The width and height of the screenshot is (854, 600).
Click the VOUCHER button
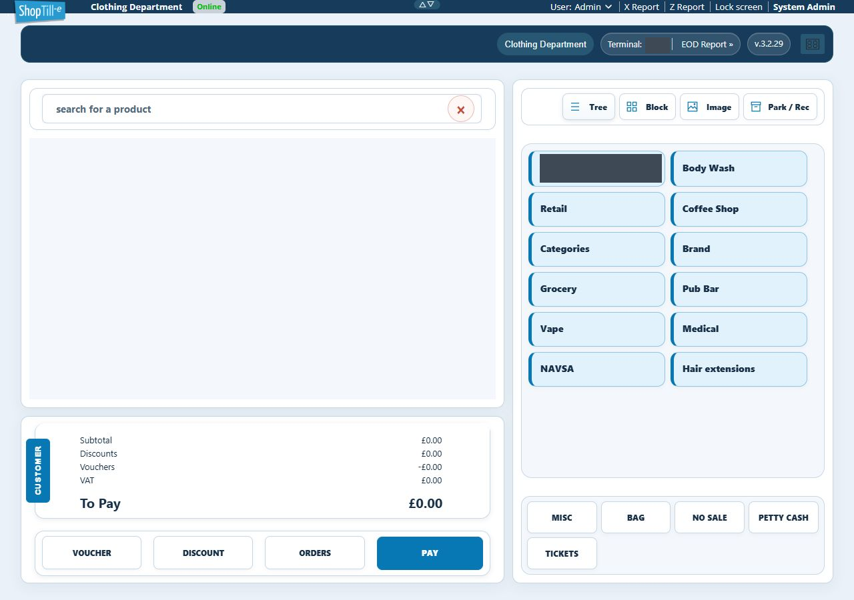[92, 553]
